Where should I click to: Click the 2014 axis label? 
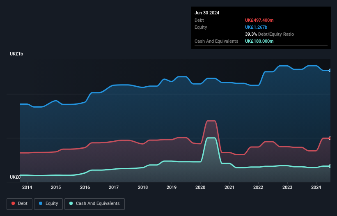point(27,187)
